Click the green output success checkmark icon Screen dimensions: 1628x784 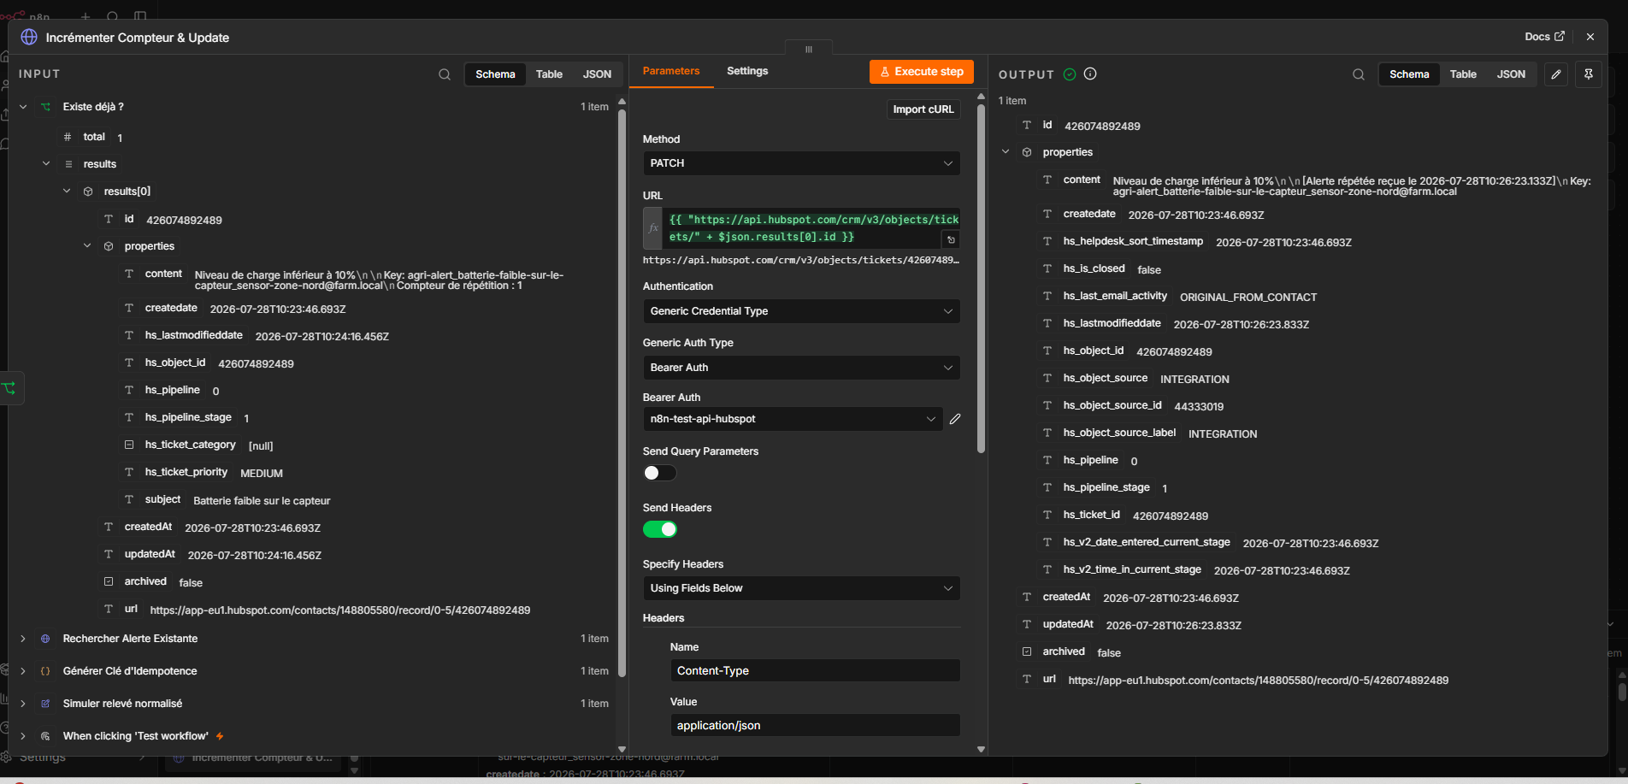[1070, 74]
